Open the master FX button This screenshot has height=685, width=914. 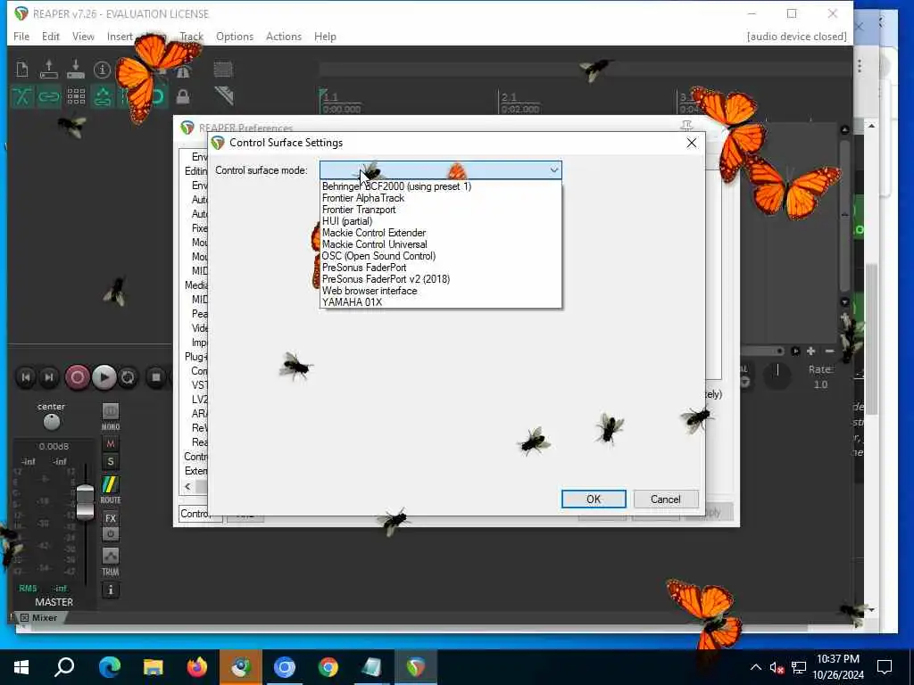[x=110, y=518]
